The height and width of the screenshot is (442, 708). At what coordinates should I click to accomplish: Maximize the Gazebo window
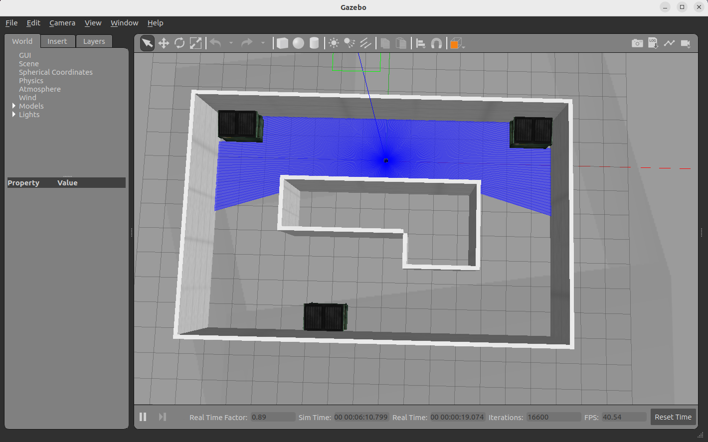pos(682,7)
